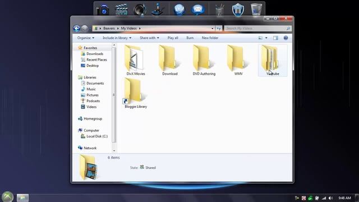The image size is (359, 202).
Task: Open Videos library
Action: pos(91,107)
